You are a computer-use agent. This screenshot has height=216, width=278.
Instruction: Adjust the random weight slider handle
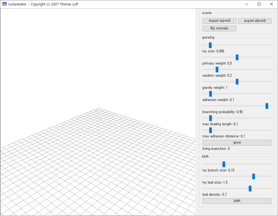point(217,70)
